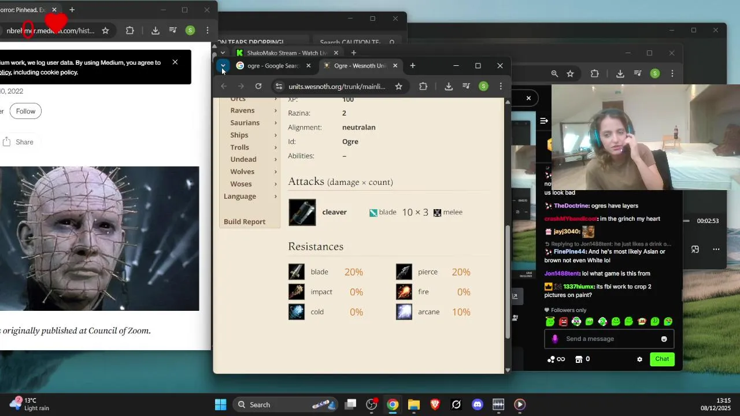The image size is (740, 416).
Task: Click the 'Send a message' chat field
Action: click(609, 339)
